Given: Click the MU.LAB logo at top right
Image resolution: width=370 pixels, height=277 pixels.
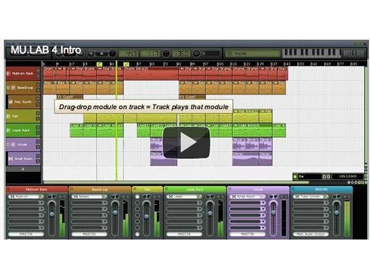Looking at the screenshot, I should tap(353, 54).
